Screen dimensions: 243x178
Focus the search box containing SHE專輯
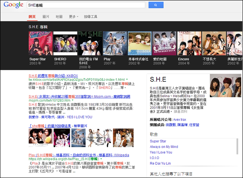[86, 5]
